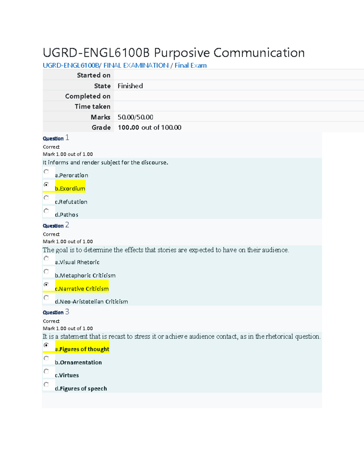Open the UGRD-ENGL6100B breadcrumb link

click(x=71, y=66)
